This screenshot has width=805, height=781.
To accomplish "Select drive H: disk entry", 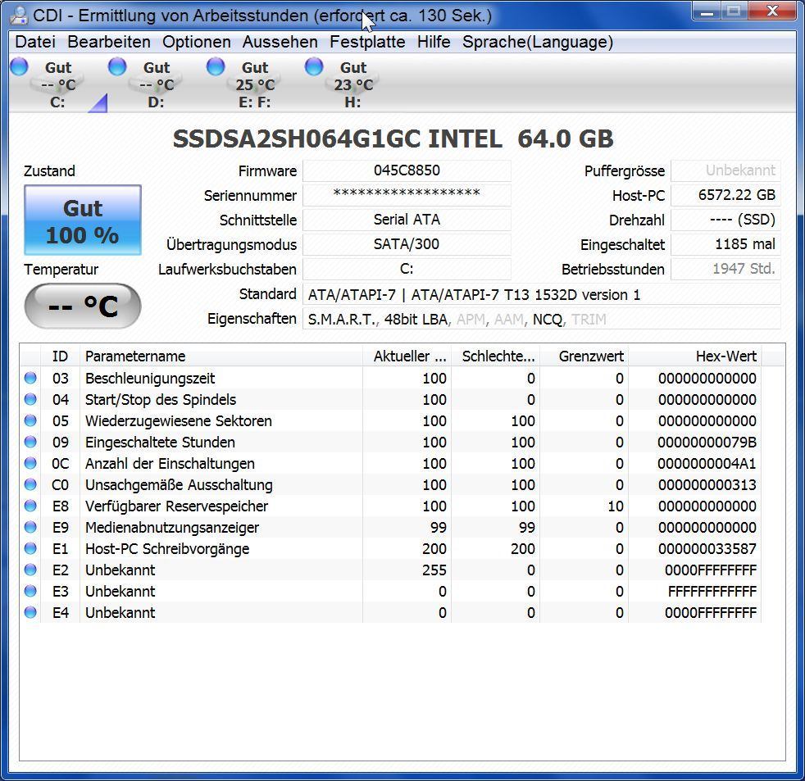I will [x=353, y=84].
